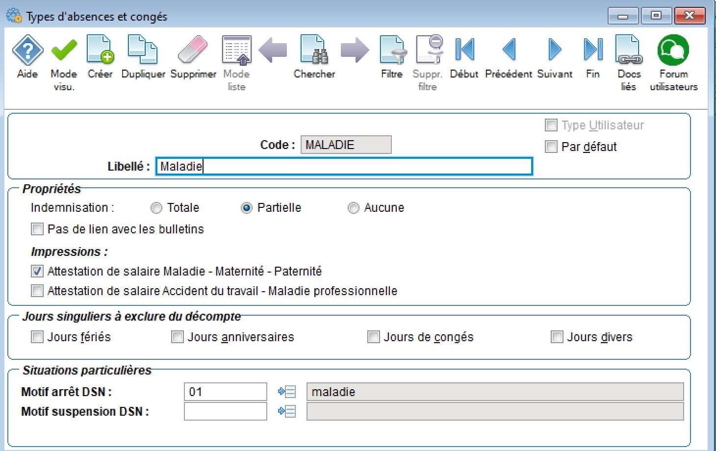Click the application gear icon in title bar

coord(14,16)
